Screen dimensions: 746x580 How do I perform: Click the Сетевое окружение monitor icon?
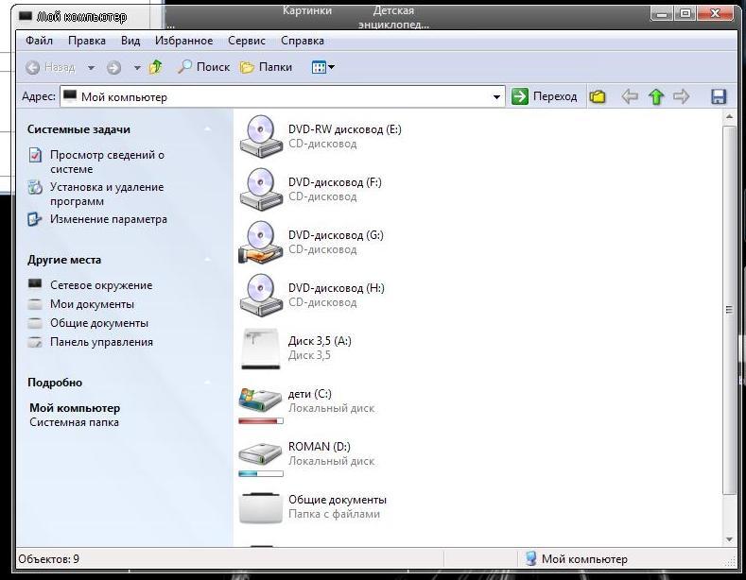coord(35,284)
